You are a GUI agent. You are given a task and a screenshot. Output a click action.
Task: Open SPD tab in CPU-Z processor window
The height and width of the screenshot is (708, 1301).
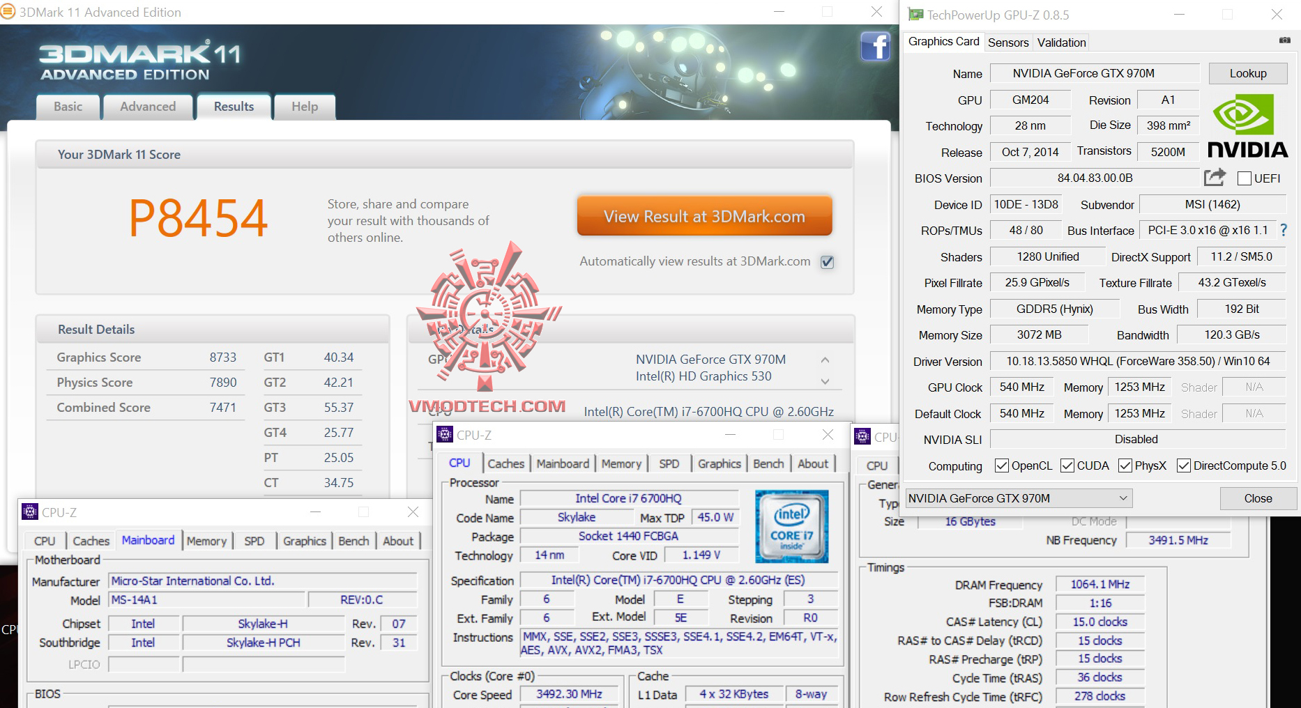(x=669, y=463)
